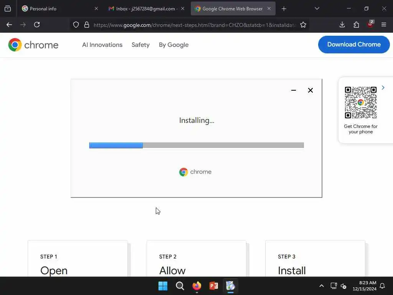
Task: Collapse the QR panel with the chevron arrow
Action: tap(383, 88)
